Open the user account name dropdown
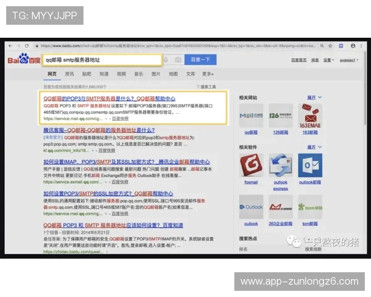 pos(349,60)
